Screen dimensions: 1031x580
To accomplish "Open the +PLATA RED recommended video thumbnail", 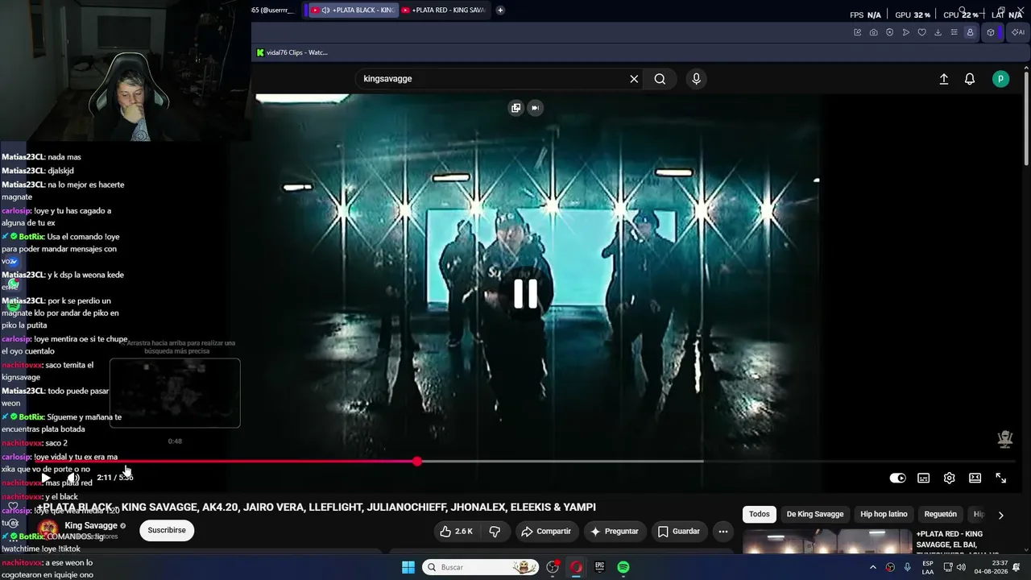I will [x=826, y=542].
